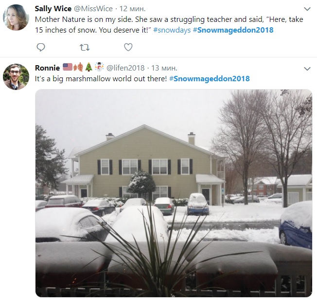Like Sally Wice's tweet with the heart
Viewport: 317px width, 304px height.
128,47
